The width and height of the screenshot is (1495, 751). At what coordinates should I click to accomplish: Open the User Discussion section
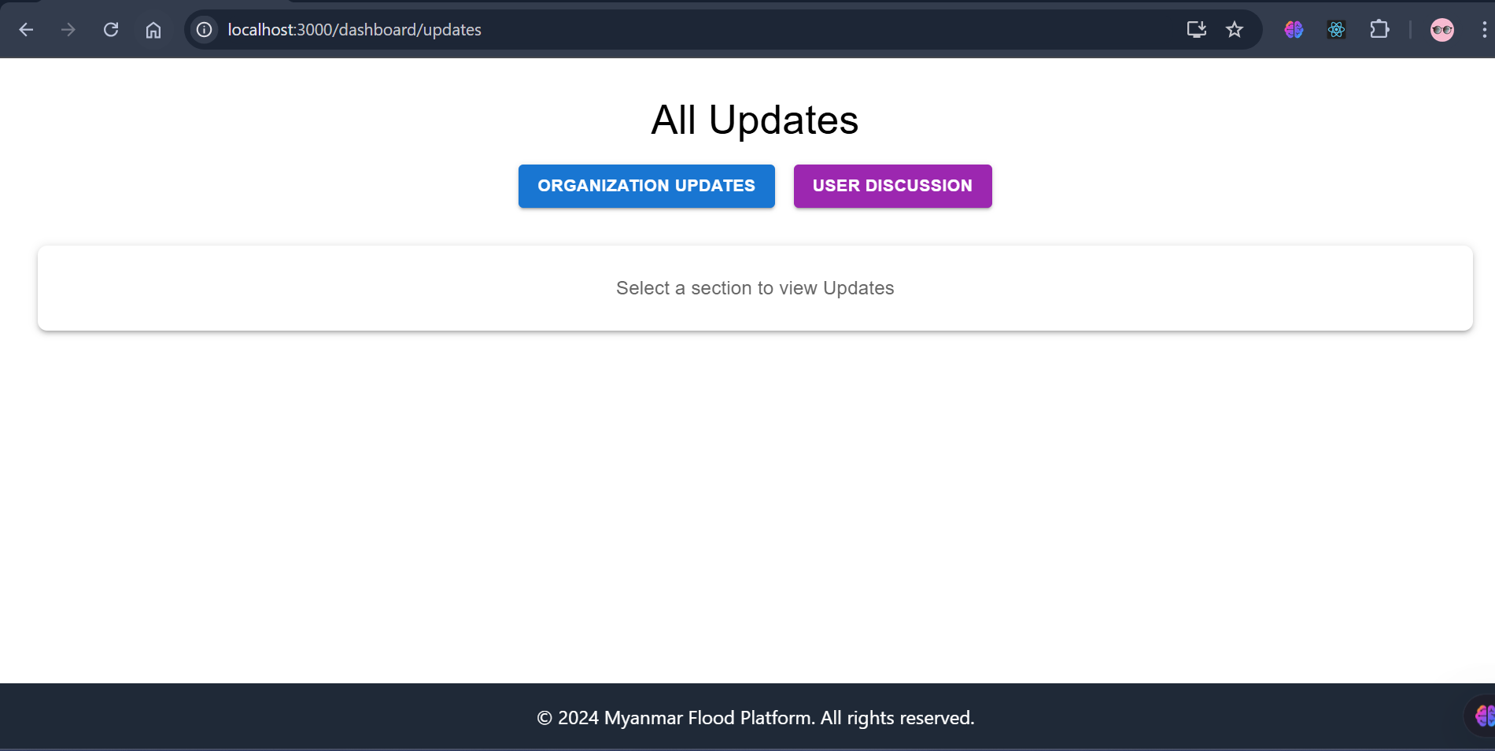click(893, 186)
